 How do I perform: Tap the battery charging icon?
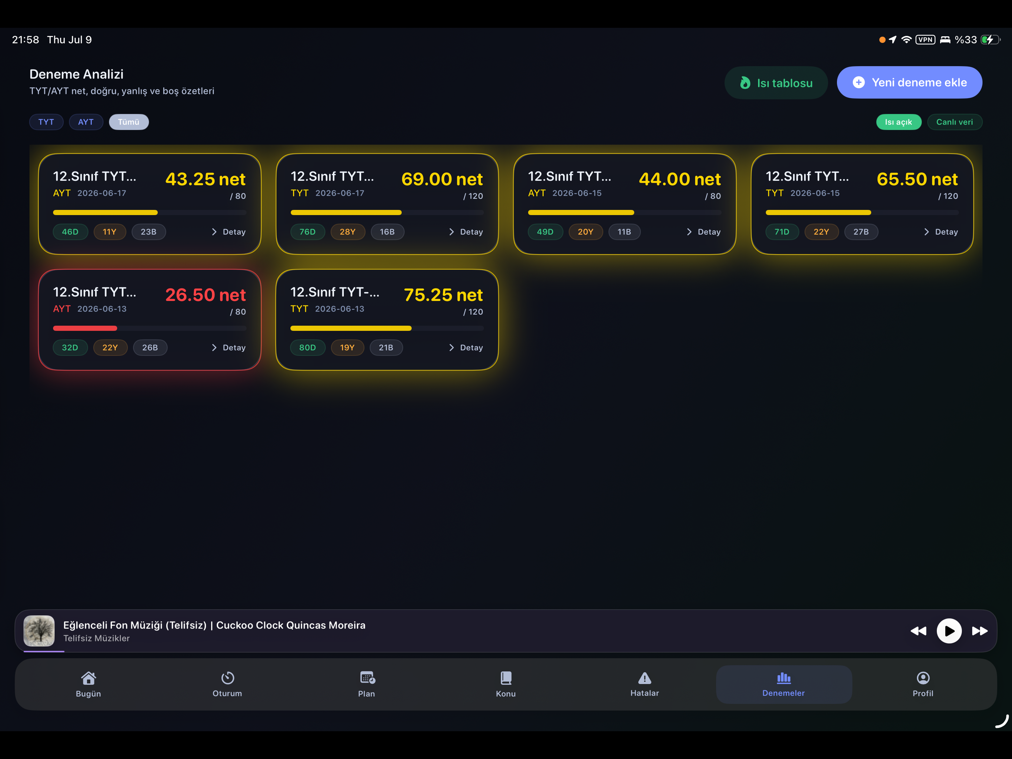click(991, 40)
